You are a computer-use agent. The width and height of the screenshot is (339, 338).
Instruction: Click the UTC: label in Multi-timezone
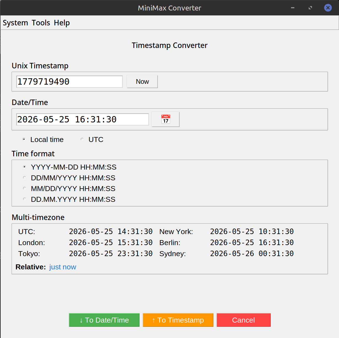[26, 232]
